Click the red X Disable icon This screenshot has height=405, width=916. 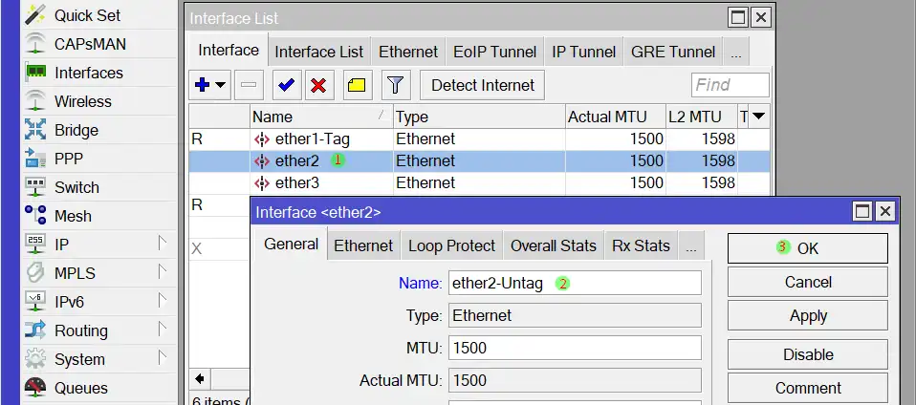point(318,85)
